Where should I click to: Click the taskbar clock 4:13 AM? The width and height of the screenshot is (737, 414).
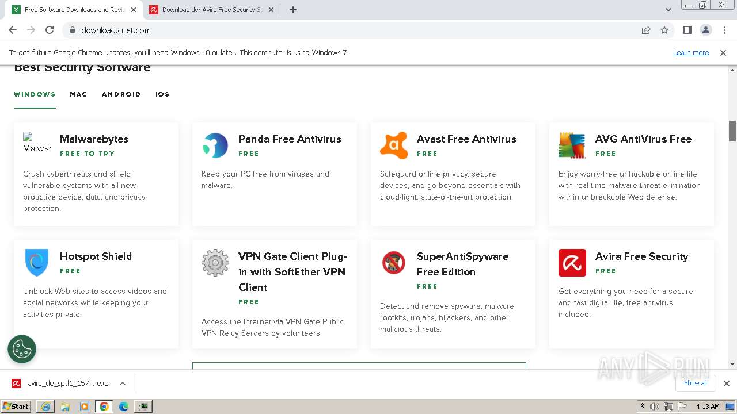[x=708, y=407]
